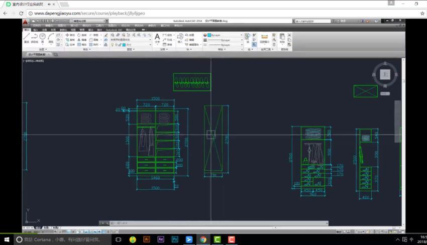Switch to the Insert (插入) ribbon tab
This screenshot has height=245, width=427.
35,30
